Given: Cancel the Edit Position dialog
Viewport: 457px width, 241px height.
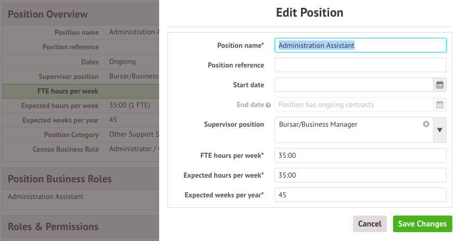Looking at the screenshot, I should coord(370,224).
